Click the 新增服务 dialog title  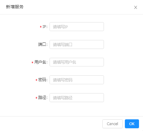coord(15,7)
